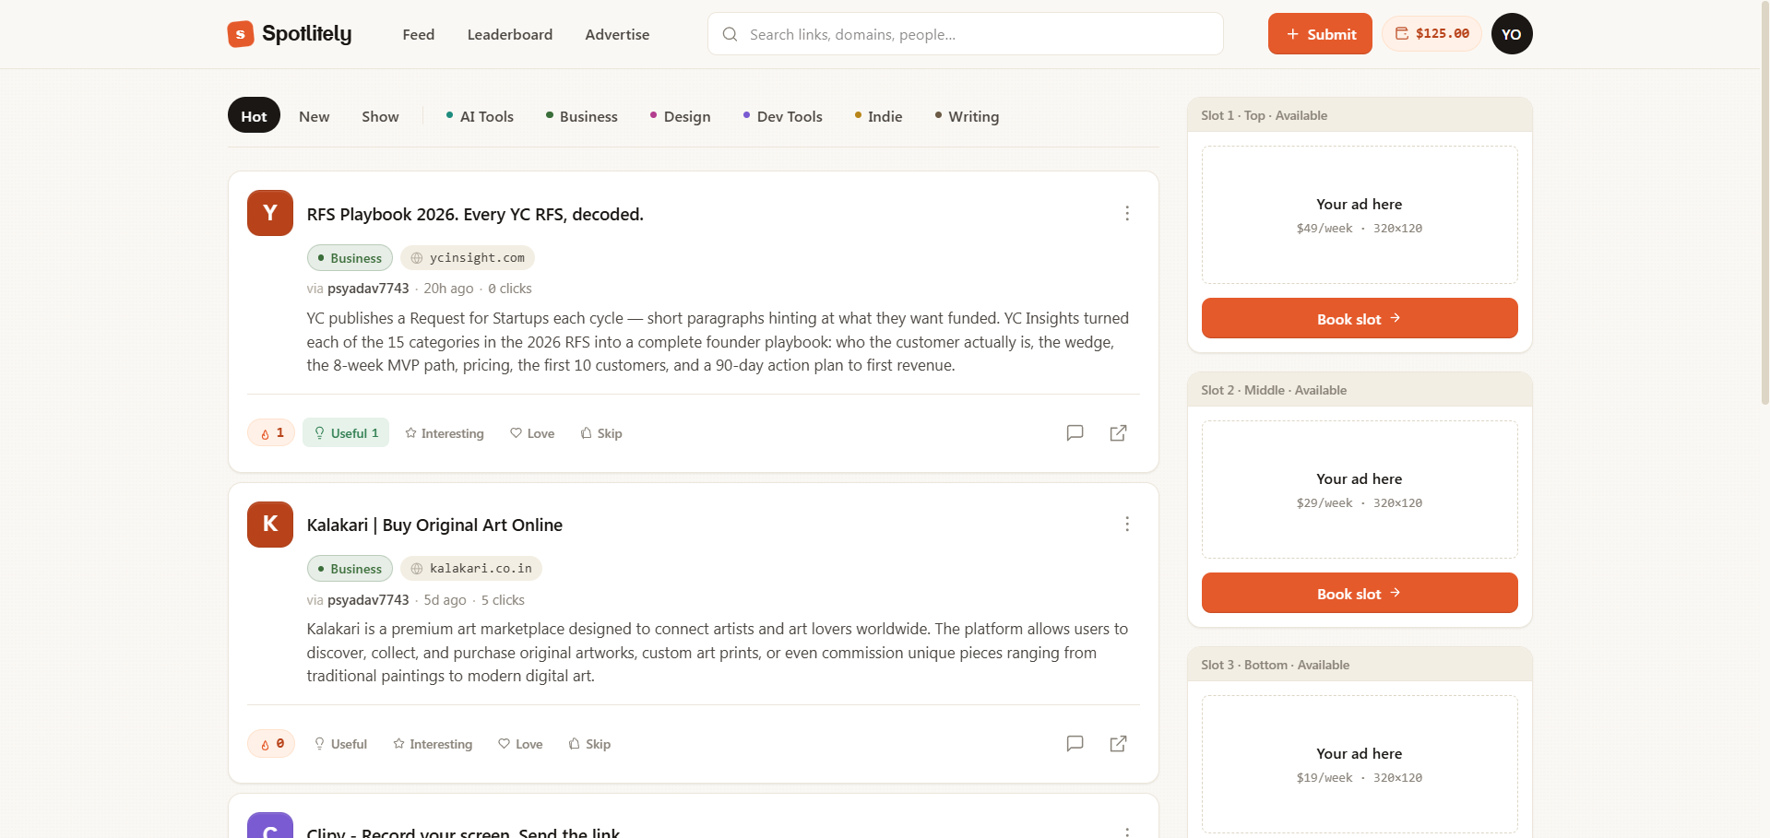
Task: Click the Slot 3 $19/week ad placeholder
Action: (1360, 764)
